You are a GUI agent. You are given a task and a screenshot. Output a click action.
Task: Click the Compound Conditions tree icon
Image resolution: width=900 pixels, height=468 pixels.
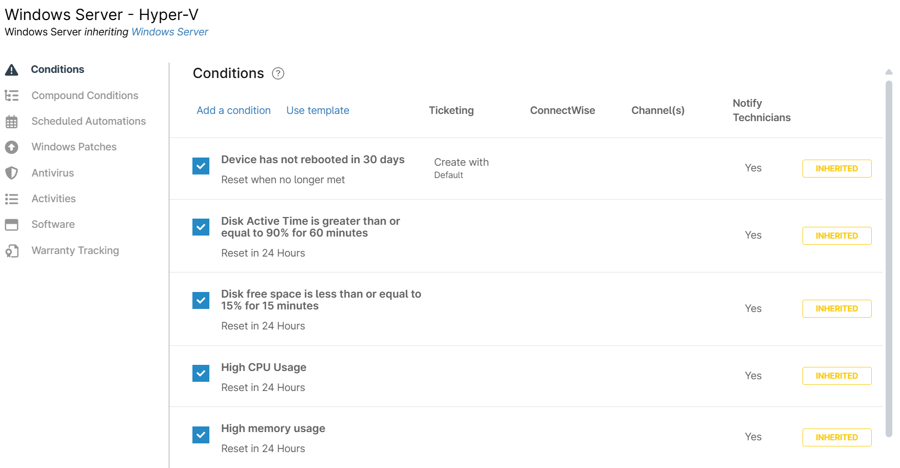point(11,95)
